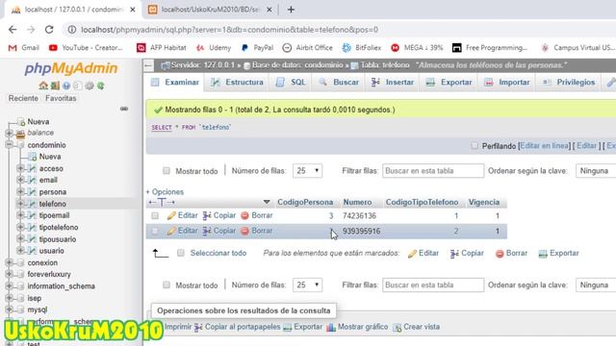Click the navigation link chain icon
The height and width of the screenshot is (346, 616).
coord(124,109)
